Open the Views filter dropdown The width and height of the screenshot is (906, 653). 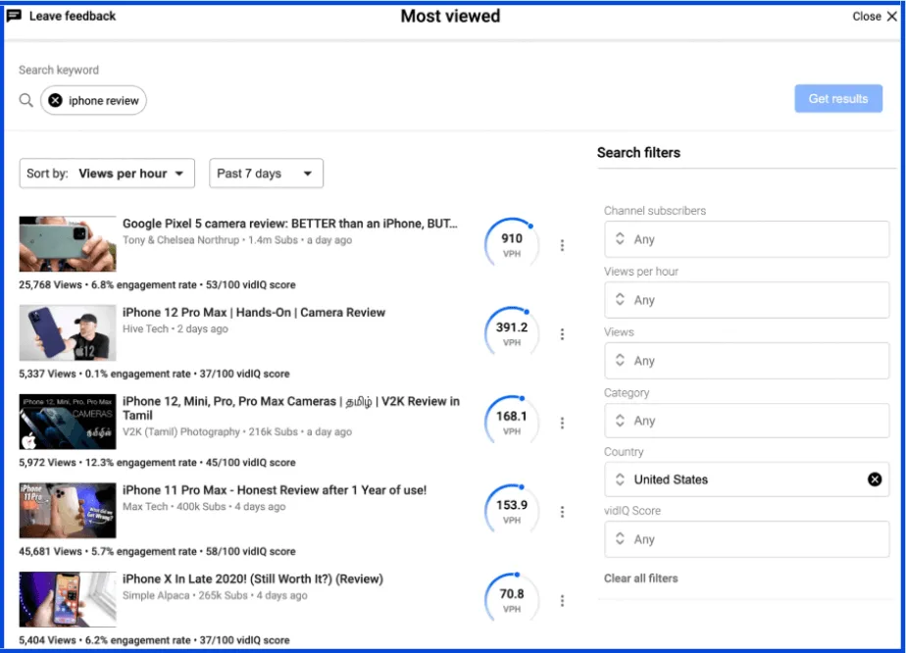746,361
